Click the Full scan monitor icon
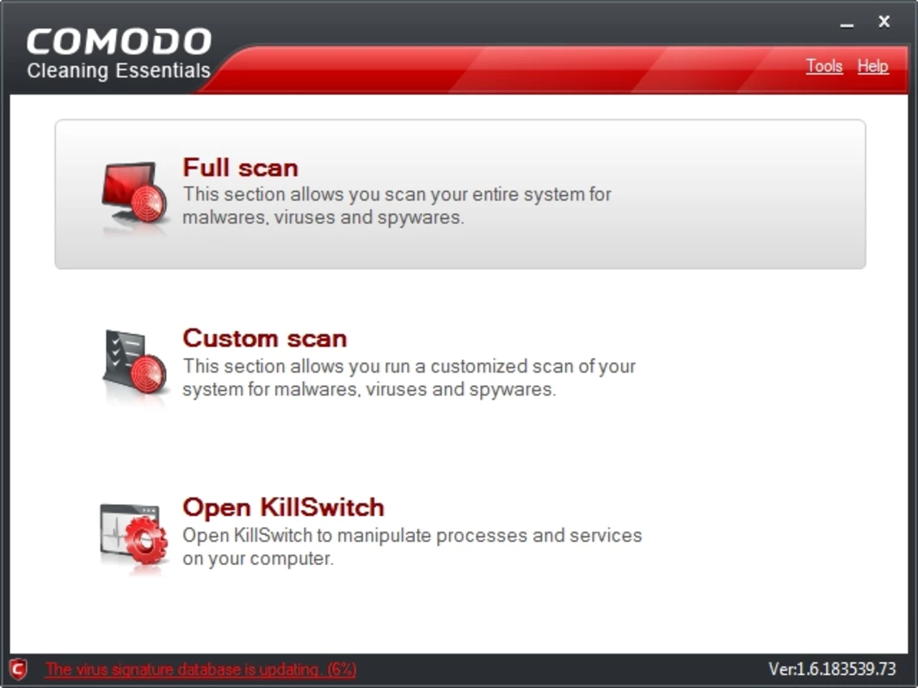The image size is (918, 688). pos(135,193)
